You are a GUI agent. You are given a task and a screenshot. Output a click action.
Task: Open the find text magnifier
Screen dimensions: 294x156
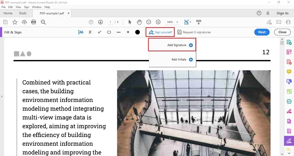(x=43, y=22)
